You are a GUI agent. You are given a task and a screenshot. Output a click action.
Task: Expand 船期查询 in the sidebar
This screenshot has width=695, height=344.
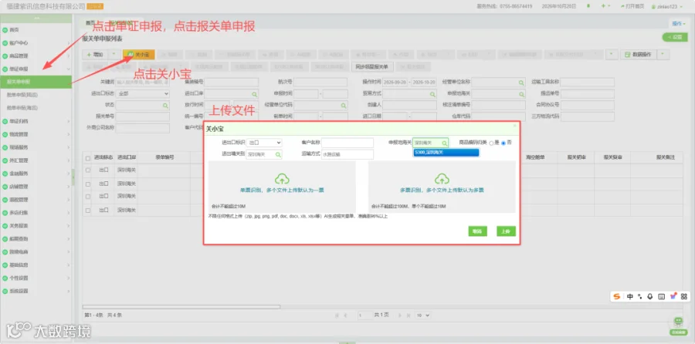click(36, 238)
